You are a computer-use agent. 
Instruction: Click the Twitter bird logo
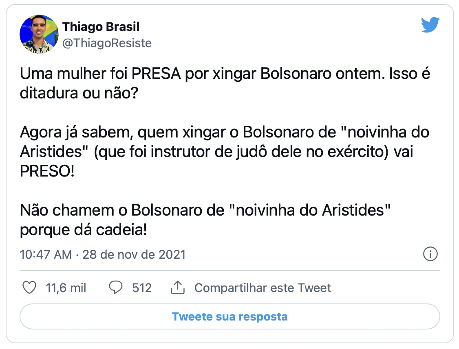pos(430,25)
